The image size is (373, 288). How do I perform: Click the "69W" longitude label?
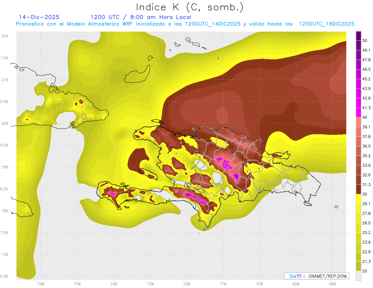[296, 284]
